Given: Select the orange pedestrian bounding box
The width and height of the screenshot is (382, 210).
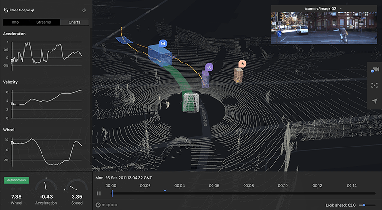Looking at the screenshot, I should coord(238,75).
